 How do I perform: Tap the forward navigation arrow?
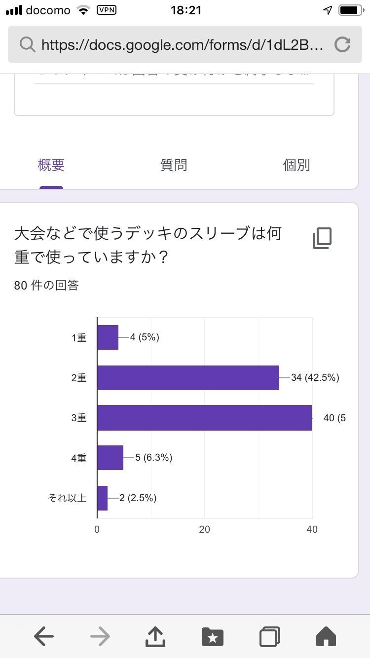100,636
